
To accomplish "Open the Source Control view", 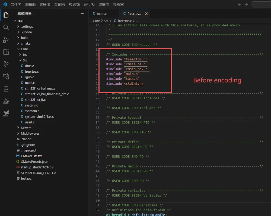I will click(x=6, y=64).
